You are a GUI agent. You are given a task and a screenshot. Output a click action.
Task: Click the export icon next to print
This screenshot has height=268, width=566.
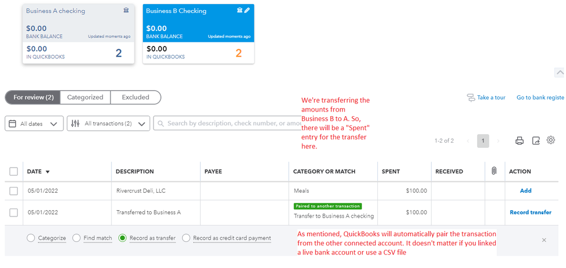[x=536, y=141]
